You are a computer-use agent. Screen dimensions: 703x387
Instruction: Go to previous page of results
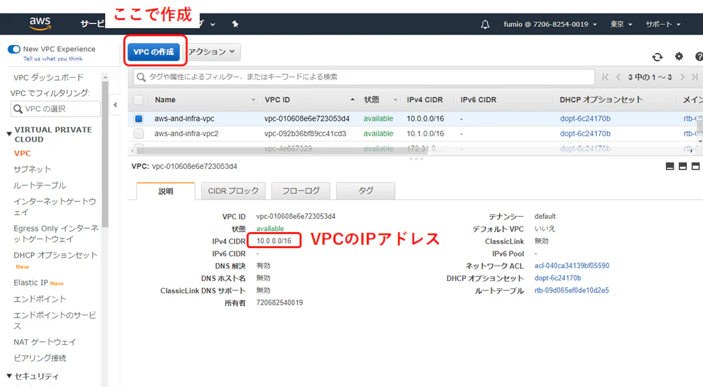coord(619,77)
